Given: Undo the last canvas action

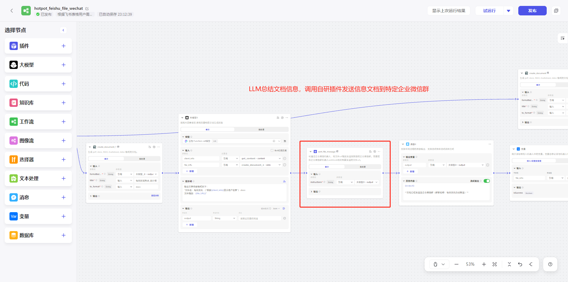Looking at the screenshot, I should point(520,264).
